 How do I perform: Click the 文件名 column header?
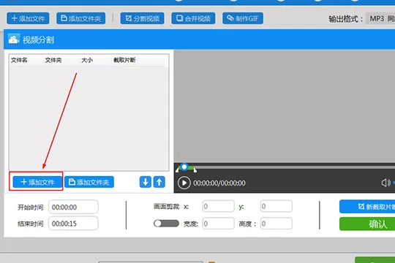pos(19,60)
